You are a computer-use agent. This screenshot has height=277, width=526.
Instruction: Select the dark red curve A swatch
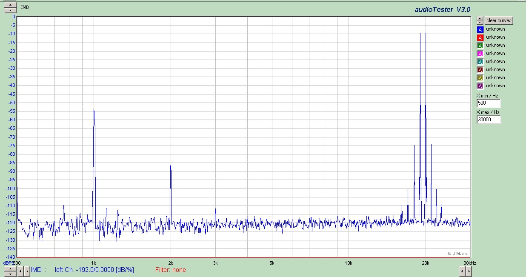[x=480, y=70]
